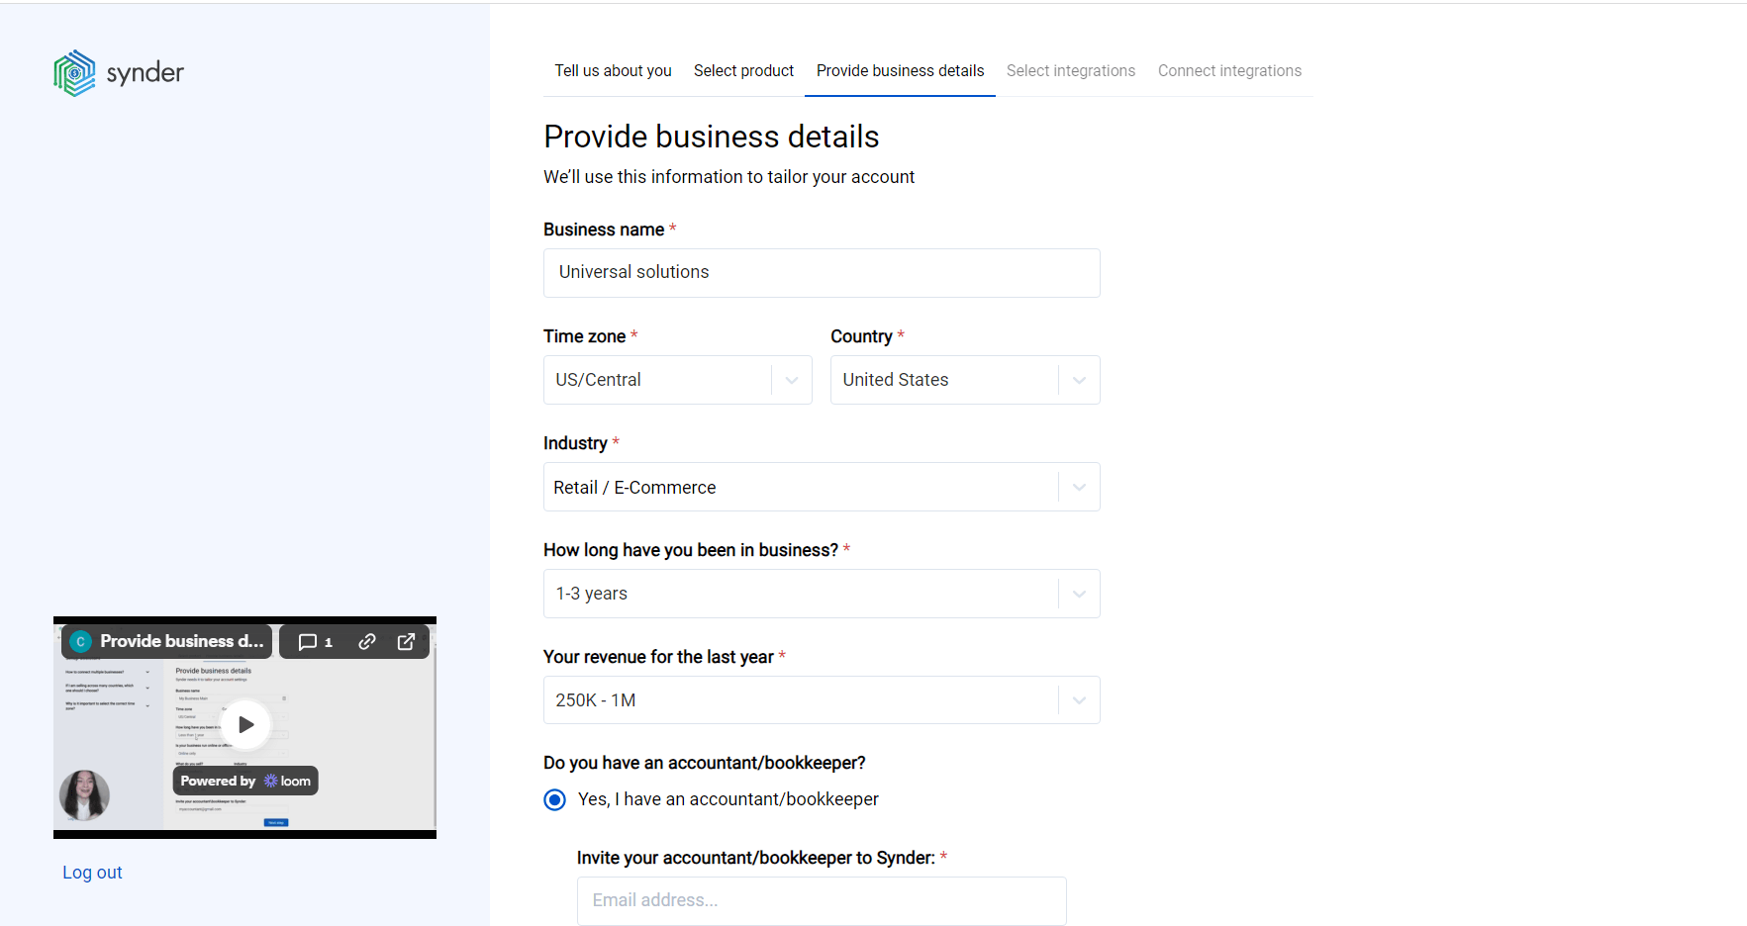
Task: Open the Select integrations step
Action: point(1071,70)
